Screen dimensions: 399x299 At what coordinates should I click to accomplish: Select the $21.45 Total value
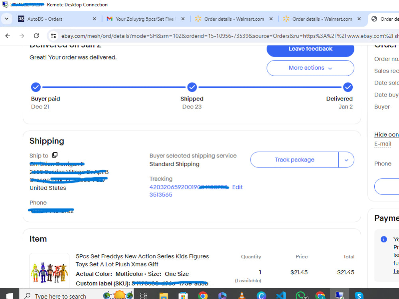(346, 272)
